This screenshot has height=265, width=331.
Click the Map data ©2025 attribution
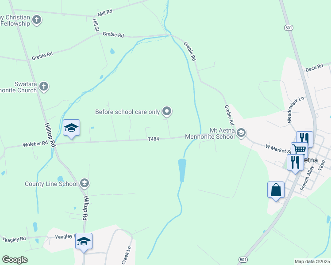point(312,261)
